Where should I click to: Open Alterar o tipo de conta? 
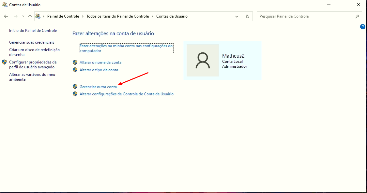99,70
